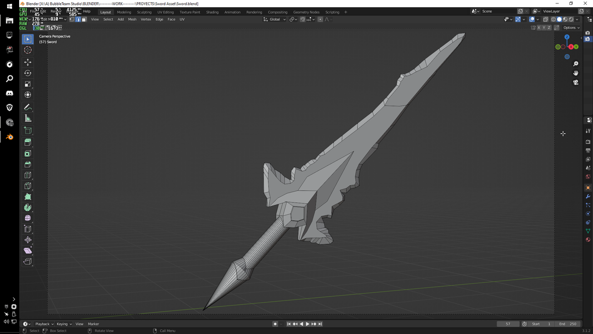Open the Mesh menu
Screen dimensions: 593x334
[132, 19]
